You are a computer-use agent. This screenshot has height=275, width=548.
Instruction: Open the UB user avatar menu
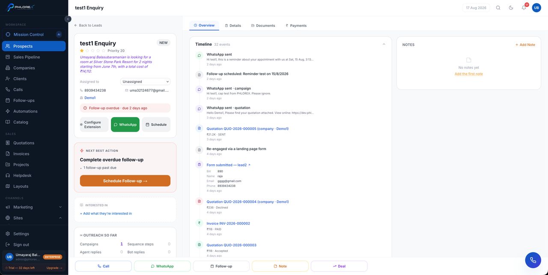tap(536, 8)
